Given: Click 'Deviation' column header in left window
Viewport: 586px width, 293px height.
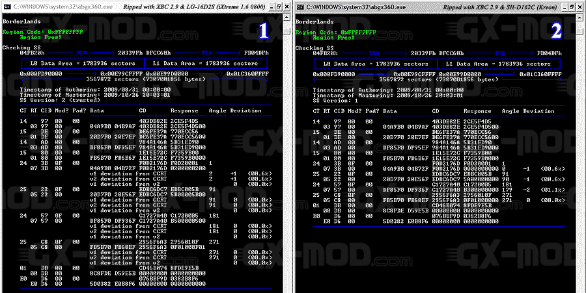Looking at the screenshot, I should 245,110.
